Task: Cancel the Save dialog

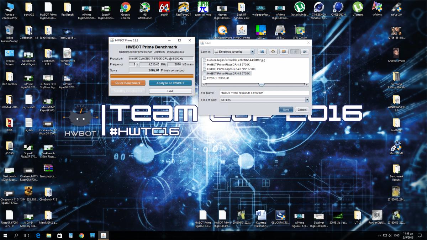Action: [x=302, y=110]
